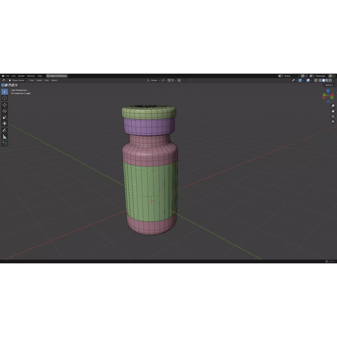Open the Object Mode dropdown
The height and width of the screenshot is (337, 337).
[x=17, y=81]
